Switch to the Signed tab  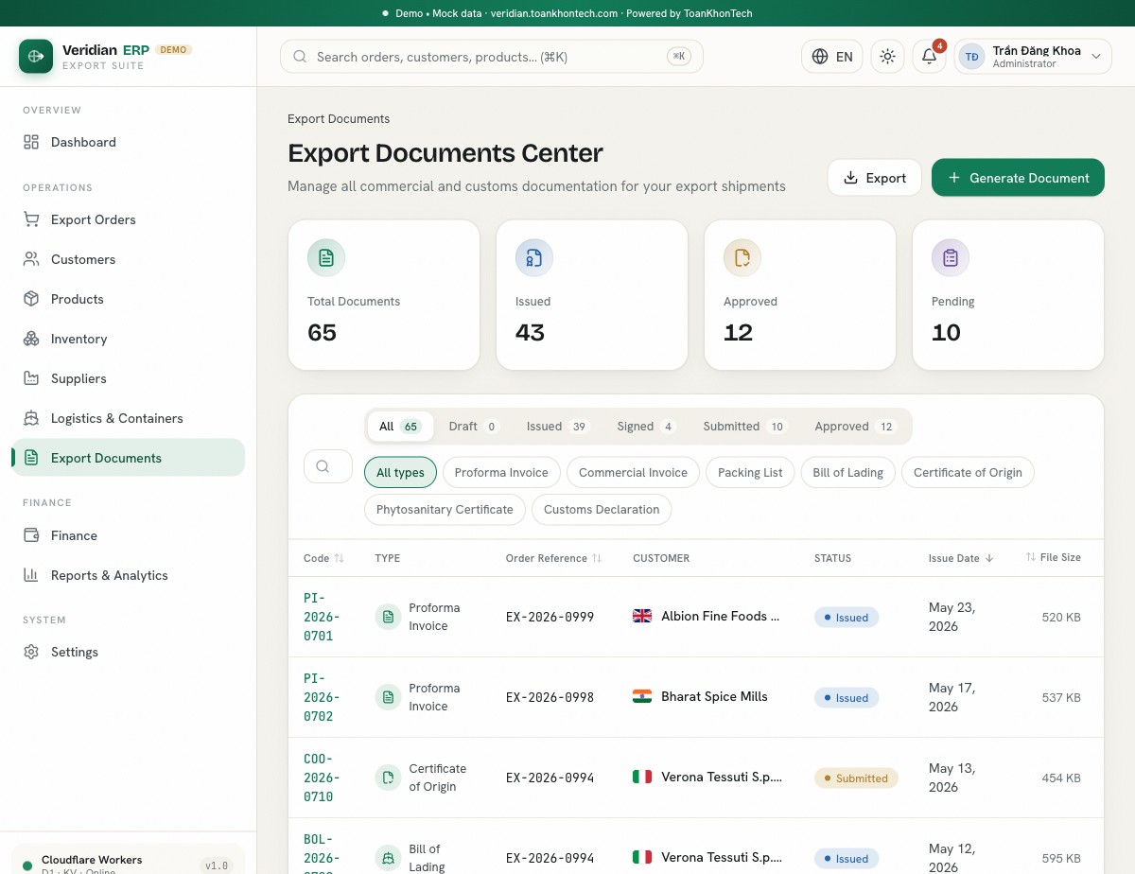click(x=646, y=427)
